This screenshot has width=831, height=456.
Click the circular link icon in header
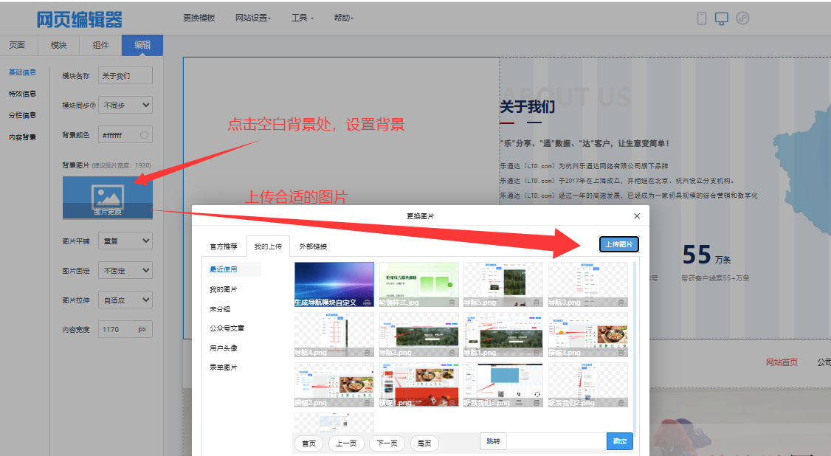click(x=742, y=18)
